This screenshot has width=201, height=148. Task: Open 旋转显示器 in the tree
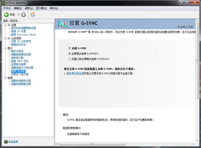click(17, 58)
